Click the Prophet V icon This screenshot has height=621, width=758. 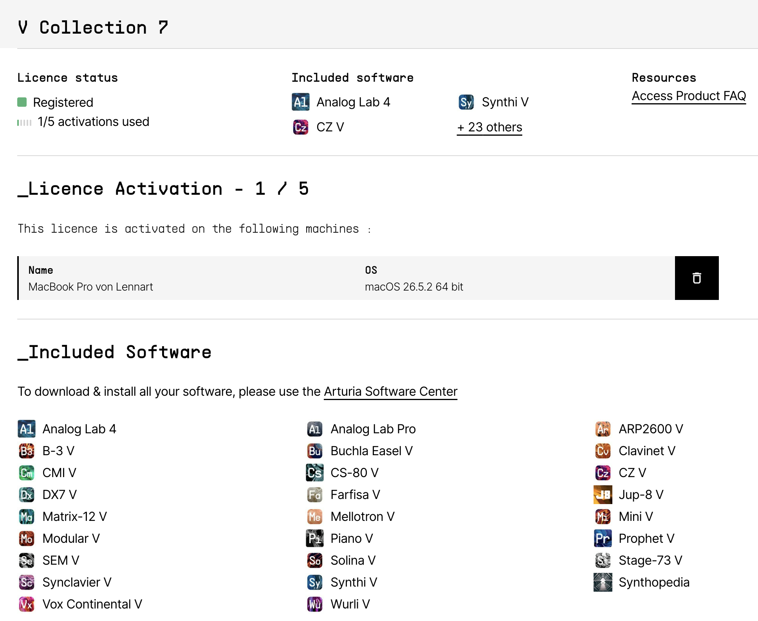coord(603,538)
